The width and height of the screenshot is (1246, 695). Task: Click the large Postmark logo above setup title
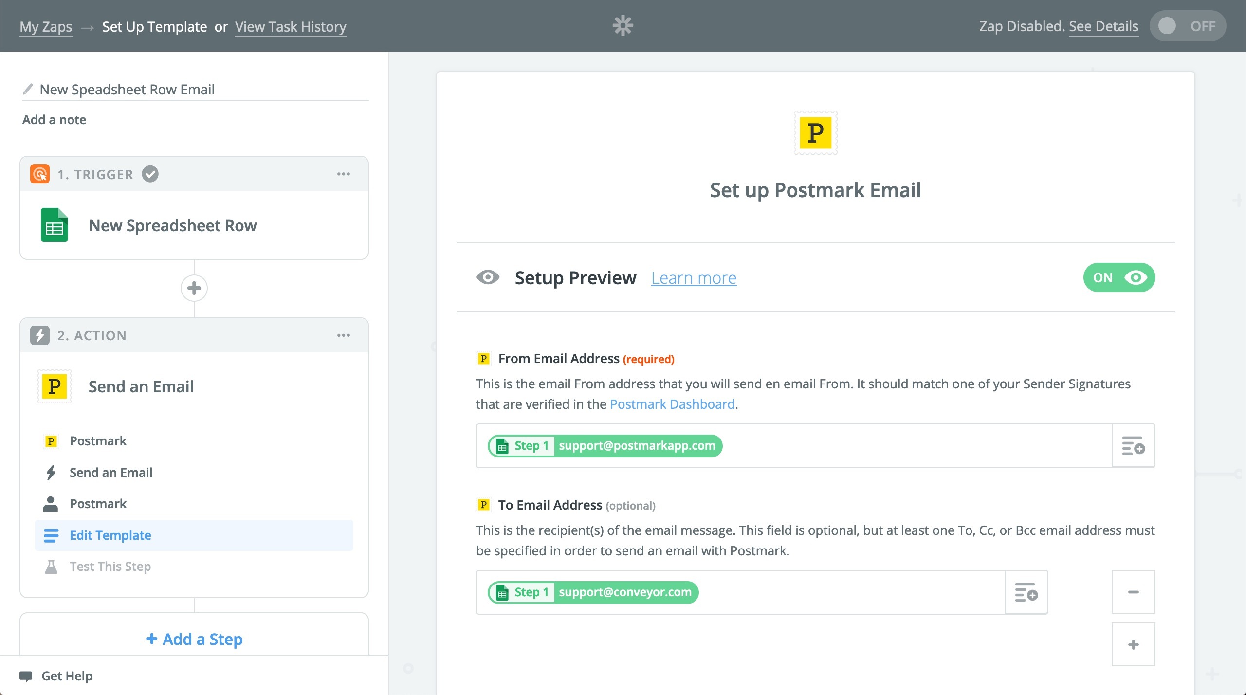(816, 133)
